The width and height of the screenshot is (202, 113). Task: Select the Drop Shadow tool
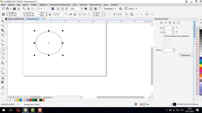pyautogui.click(x=3, y=78)
